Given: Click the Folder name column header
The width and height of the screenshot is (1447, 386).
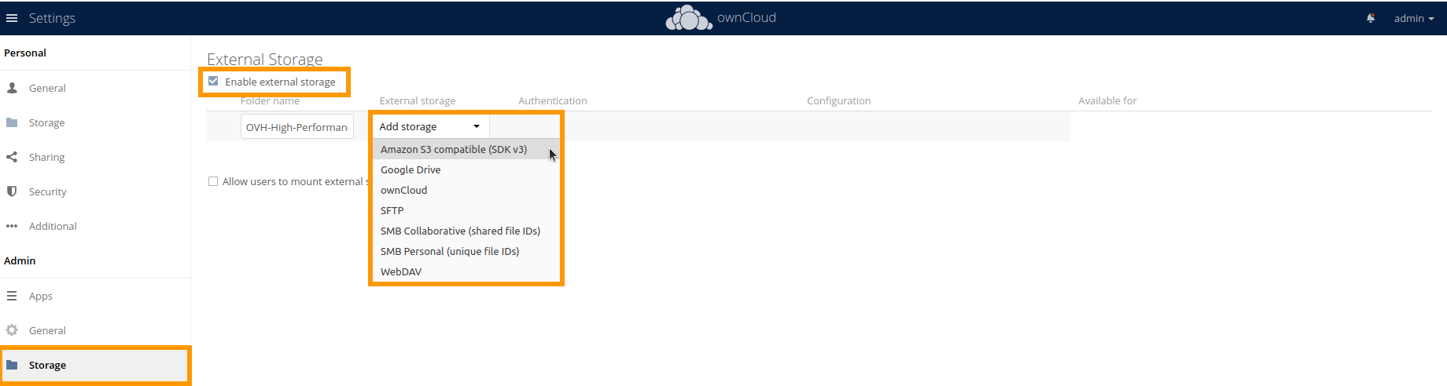Looking at the screenshot, I should click(x=270, y=100).
